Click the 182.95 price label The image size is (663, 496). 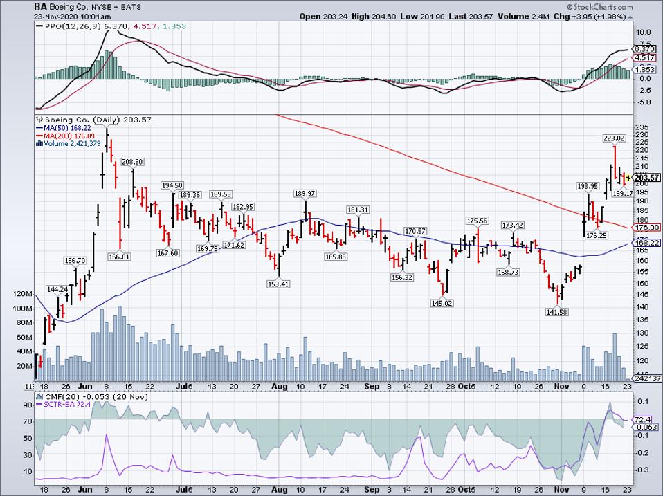[x=243, y=207]
